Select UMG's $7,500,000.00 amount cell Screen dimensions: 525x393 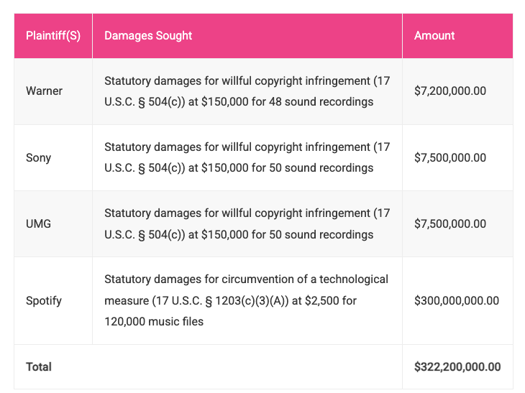point(450,223)
